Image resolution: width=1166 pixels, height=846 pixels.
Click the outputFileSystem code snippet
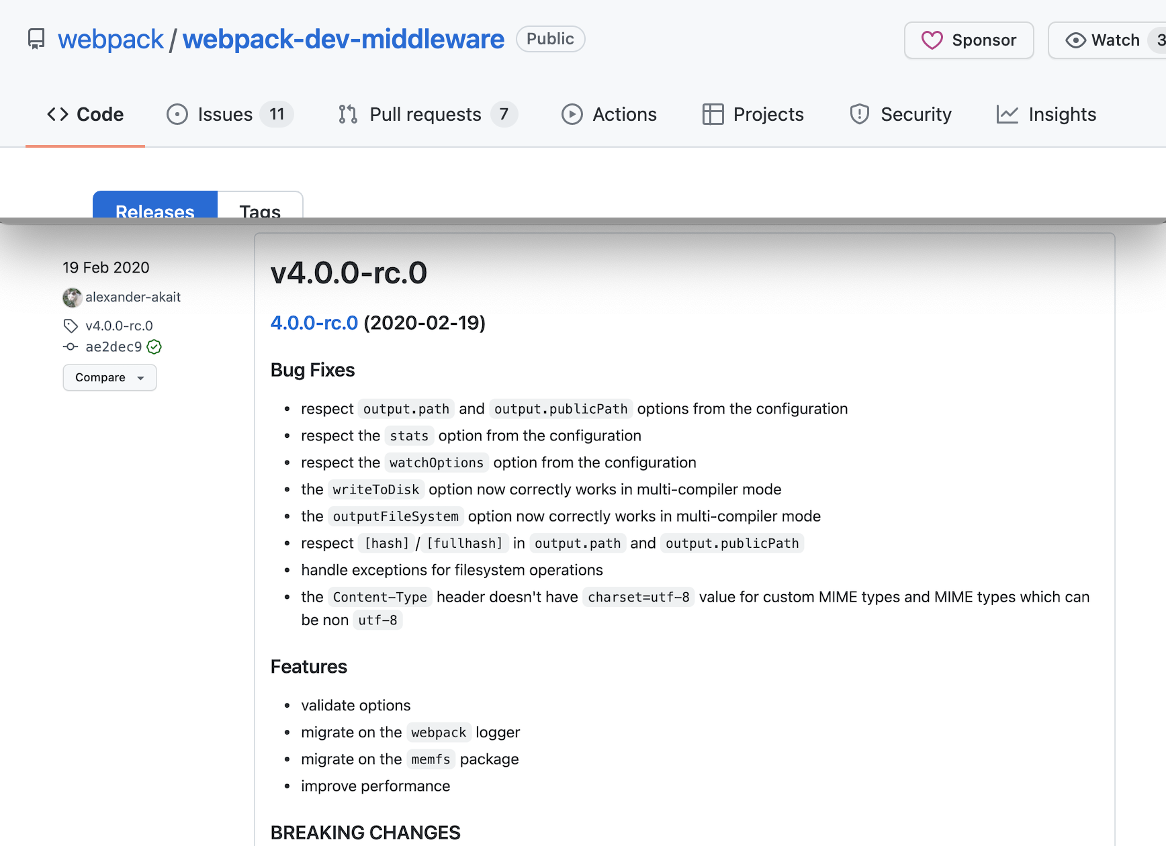(x=396, y=516)
